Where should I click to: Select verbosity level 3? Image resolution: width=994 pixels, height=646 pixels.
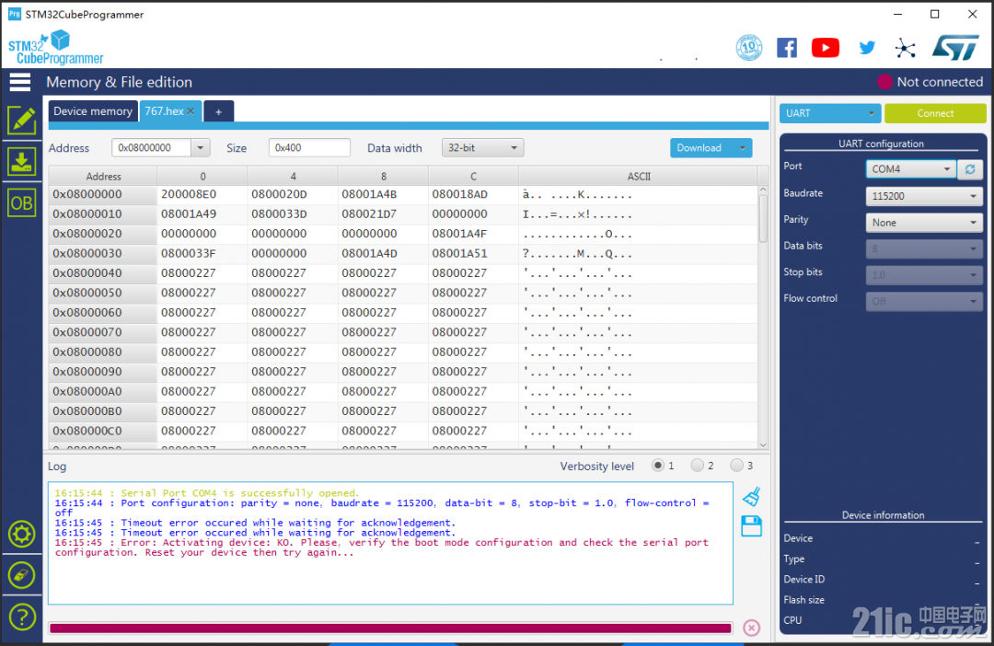(x=736, y=466)
